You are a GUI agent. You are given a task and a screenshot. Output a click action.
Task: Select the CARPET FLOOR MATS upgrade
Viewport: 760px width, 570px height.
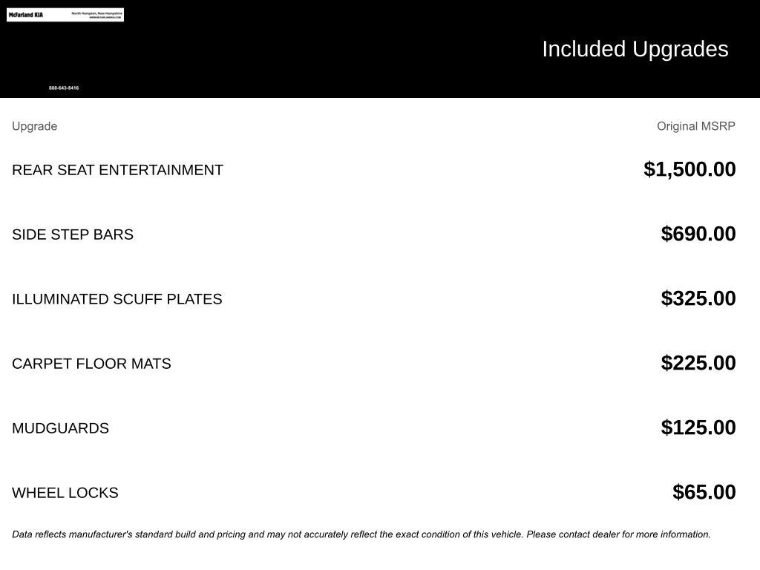(x=91, y=364)
